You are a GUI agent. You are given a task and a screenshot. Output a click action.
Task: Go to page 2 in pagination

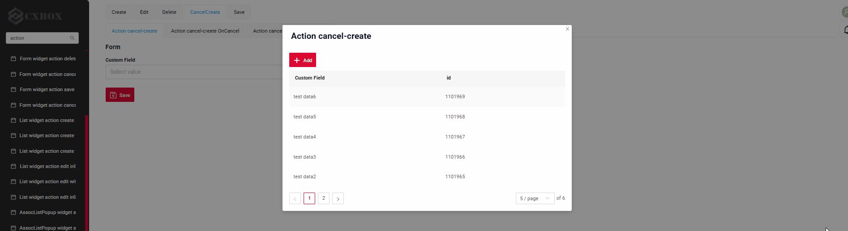[324, 198]
